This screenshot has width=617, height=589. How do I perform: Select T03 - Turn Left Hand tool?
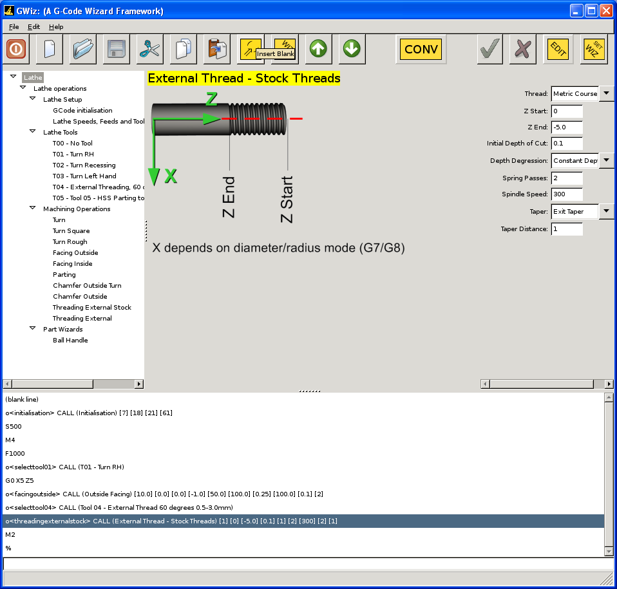[84, 176]
